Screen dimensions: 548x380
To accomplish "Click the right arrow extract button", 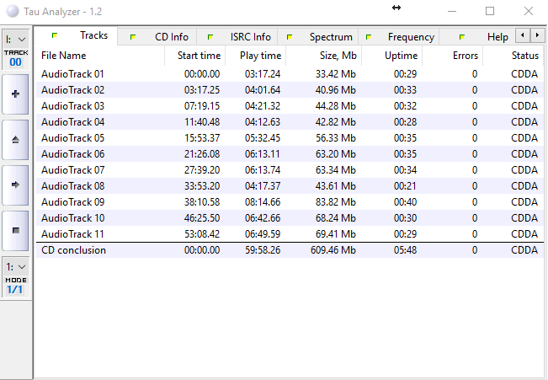I will coord(15,185).
